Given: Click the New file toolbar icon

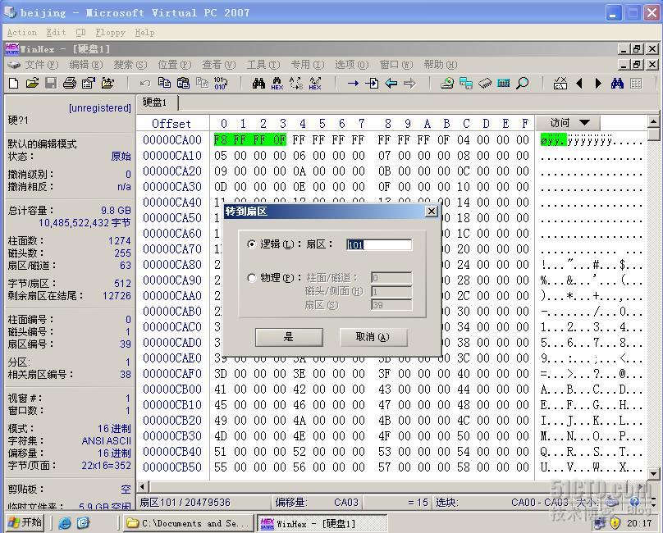Looking at the screenshot, I should 13,84.
